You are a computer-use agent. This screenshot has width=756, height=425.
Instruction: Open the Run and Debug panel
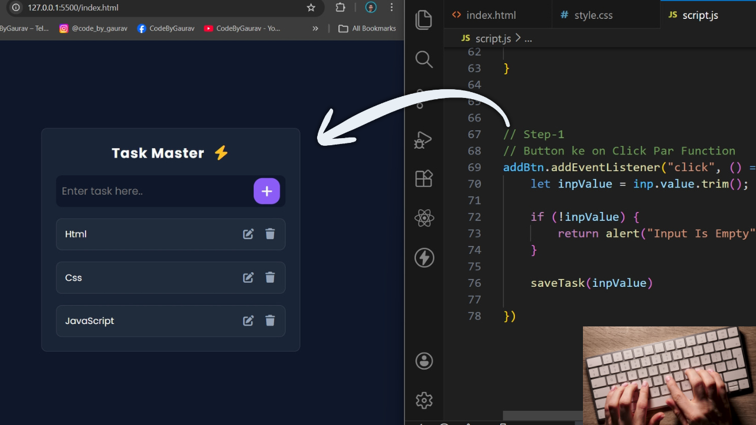coord(423,140)
